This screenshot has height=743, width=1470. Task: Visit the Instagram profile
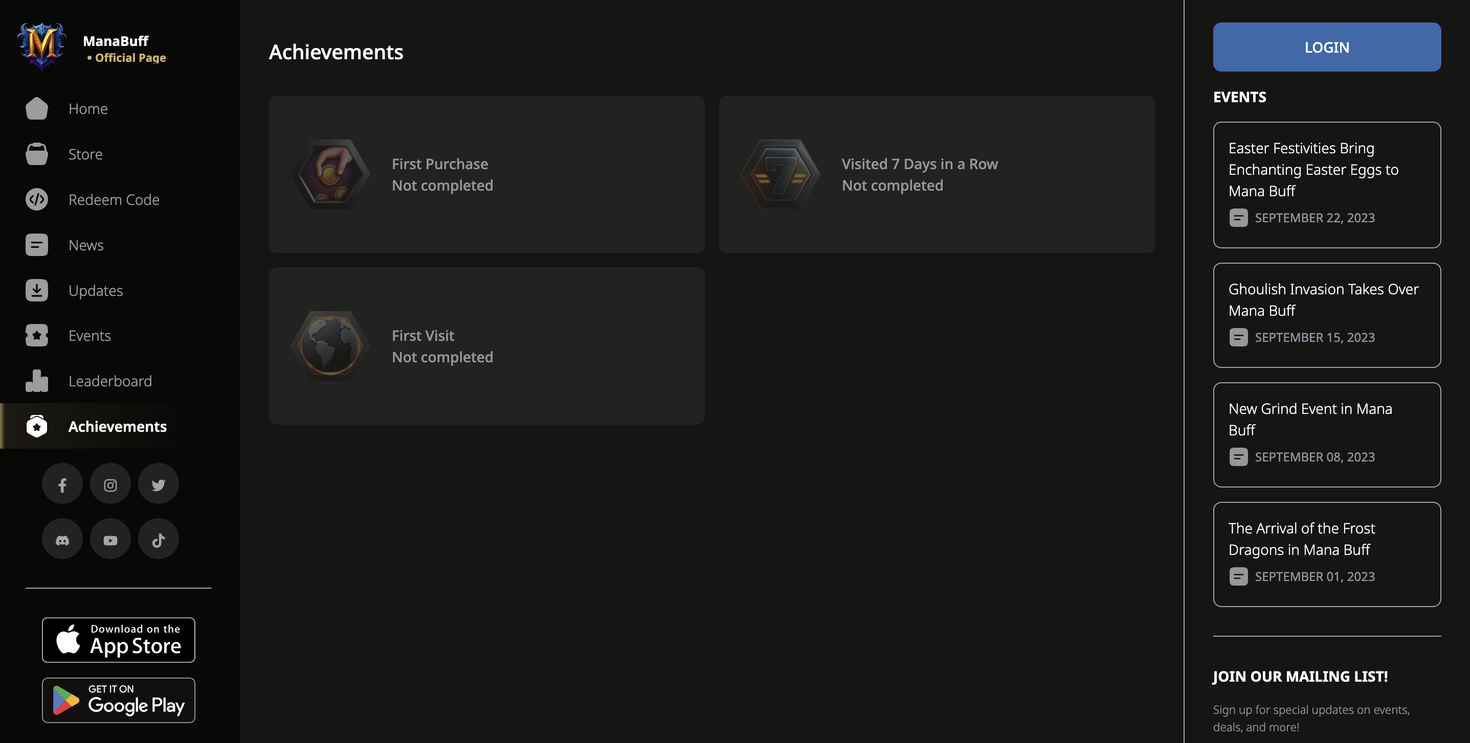[110, 483]
